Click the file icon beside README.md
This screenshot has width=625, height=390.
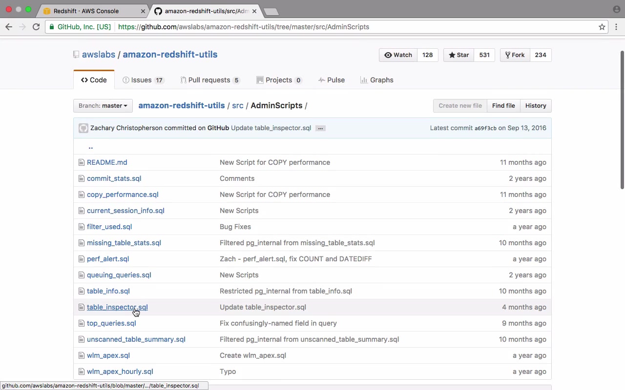tap(82, 162)
